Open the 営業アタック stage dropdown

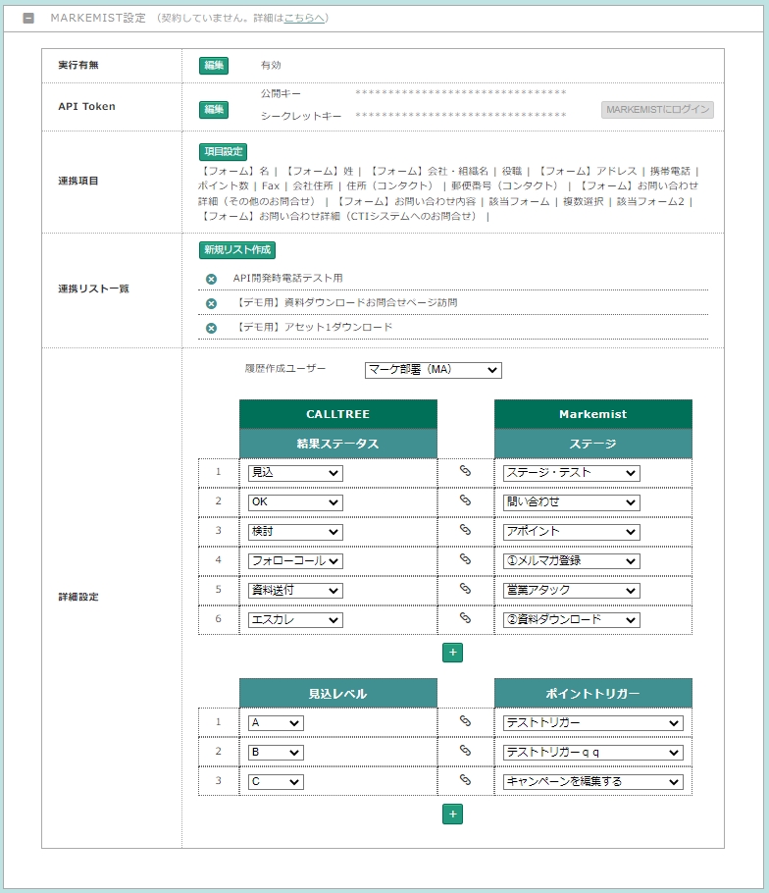pos(572,591)
